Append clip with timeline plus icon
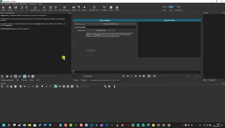Image resolution: width=225 pixels, height=128 pixels. tap(21, 86)
